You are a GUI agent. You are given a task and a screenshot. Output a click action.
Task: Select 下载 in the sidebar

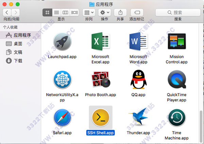[20, 61]
